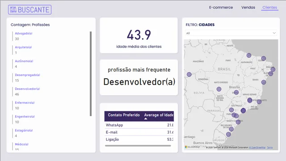Select the Clientes tab
This screenshot has height=161, width=286.
click(269, 8)
